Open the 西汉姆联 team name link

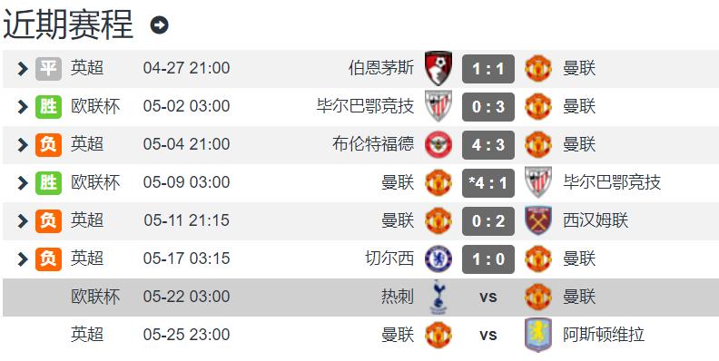click(596, 220)
